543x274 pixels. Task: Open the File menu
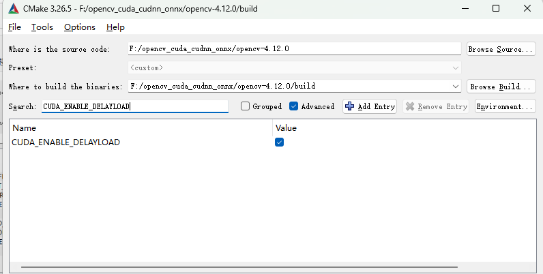(14, 27)
